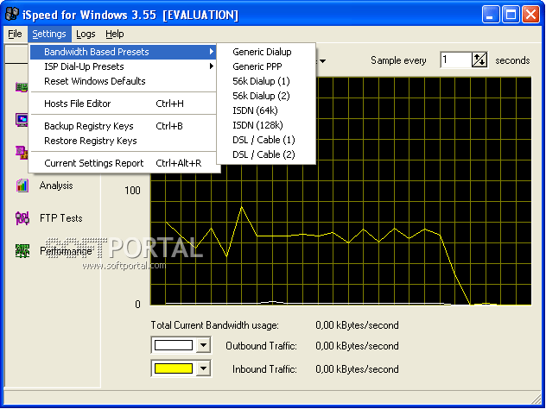
Task: Pick the DSL / Cable (2) preset
Action: pos(266,154)
